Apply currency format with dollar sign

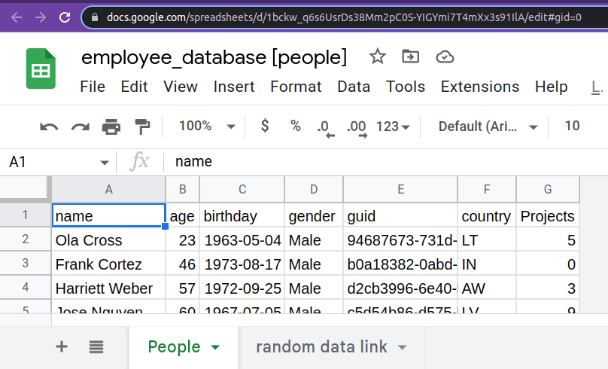click(265, 126)
